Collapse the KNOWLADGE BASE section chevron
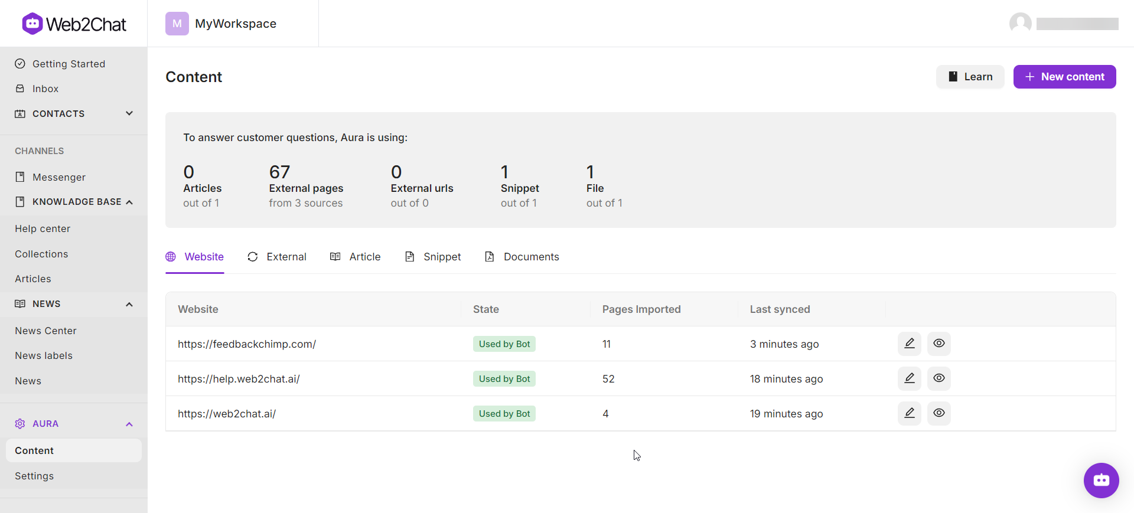This screenshot has width=1134, height=513. [x=129, y=202]
